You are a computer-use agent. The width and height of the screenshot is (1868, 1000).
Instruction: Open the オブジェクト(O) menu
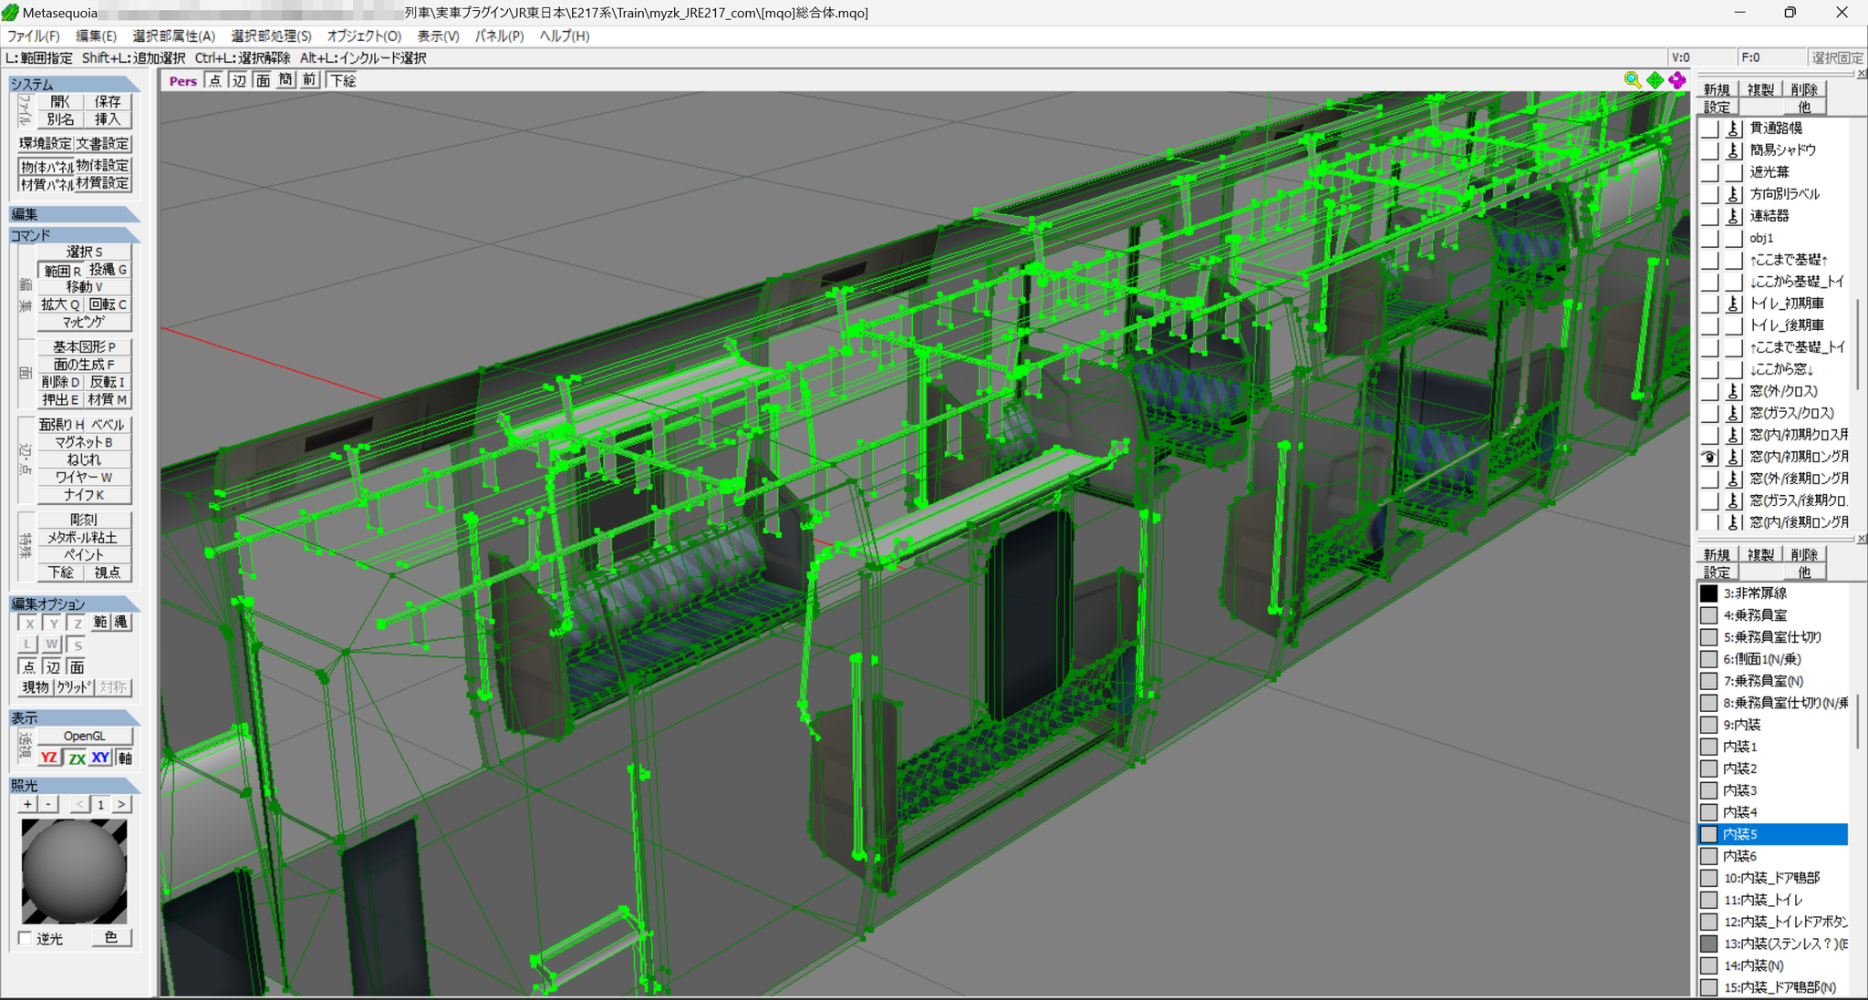click(x=364, y=36)
